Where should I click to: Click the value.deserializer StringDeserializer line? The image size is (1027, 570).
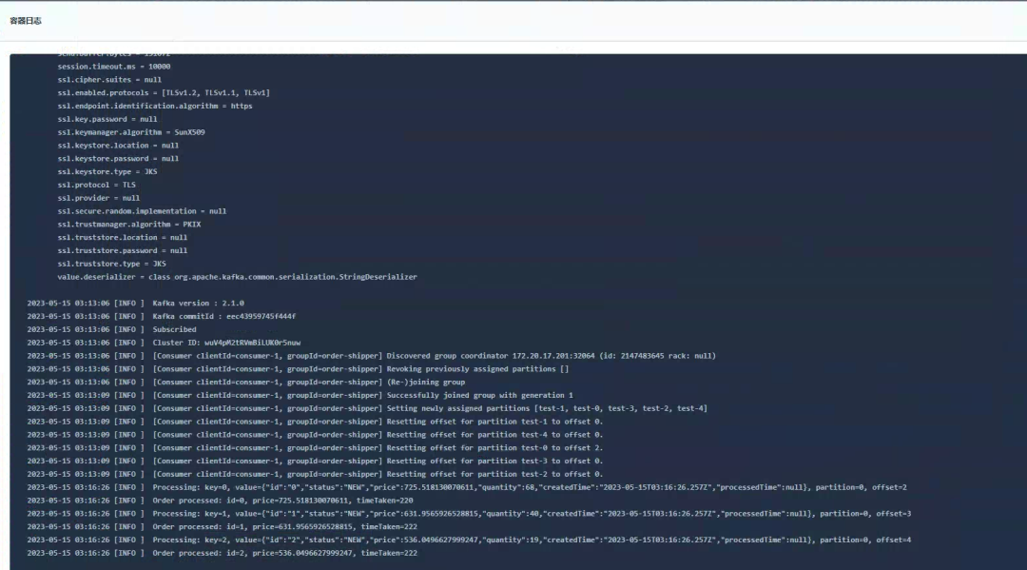[x=237, y=277]
